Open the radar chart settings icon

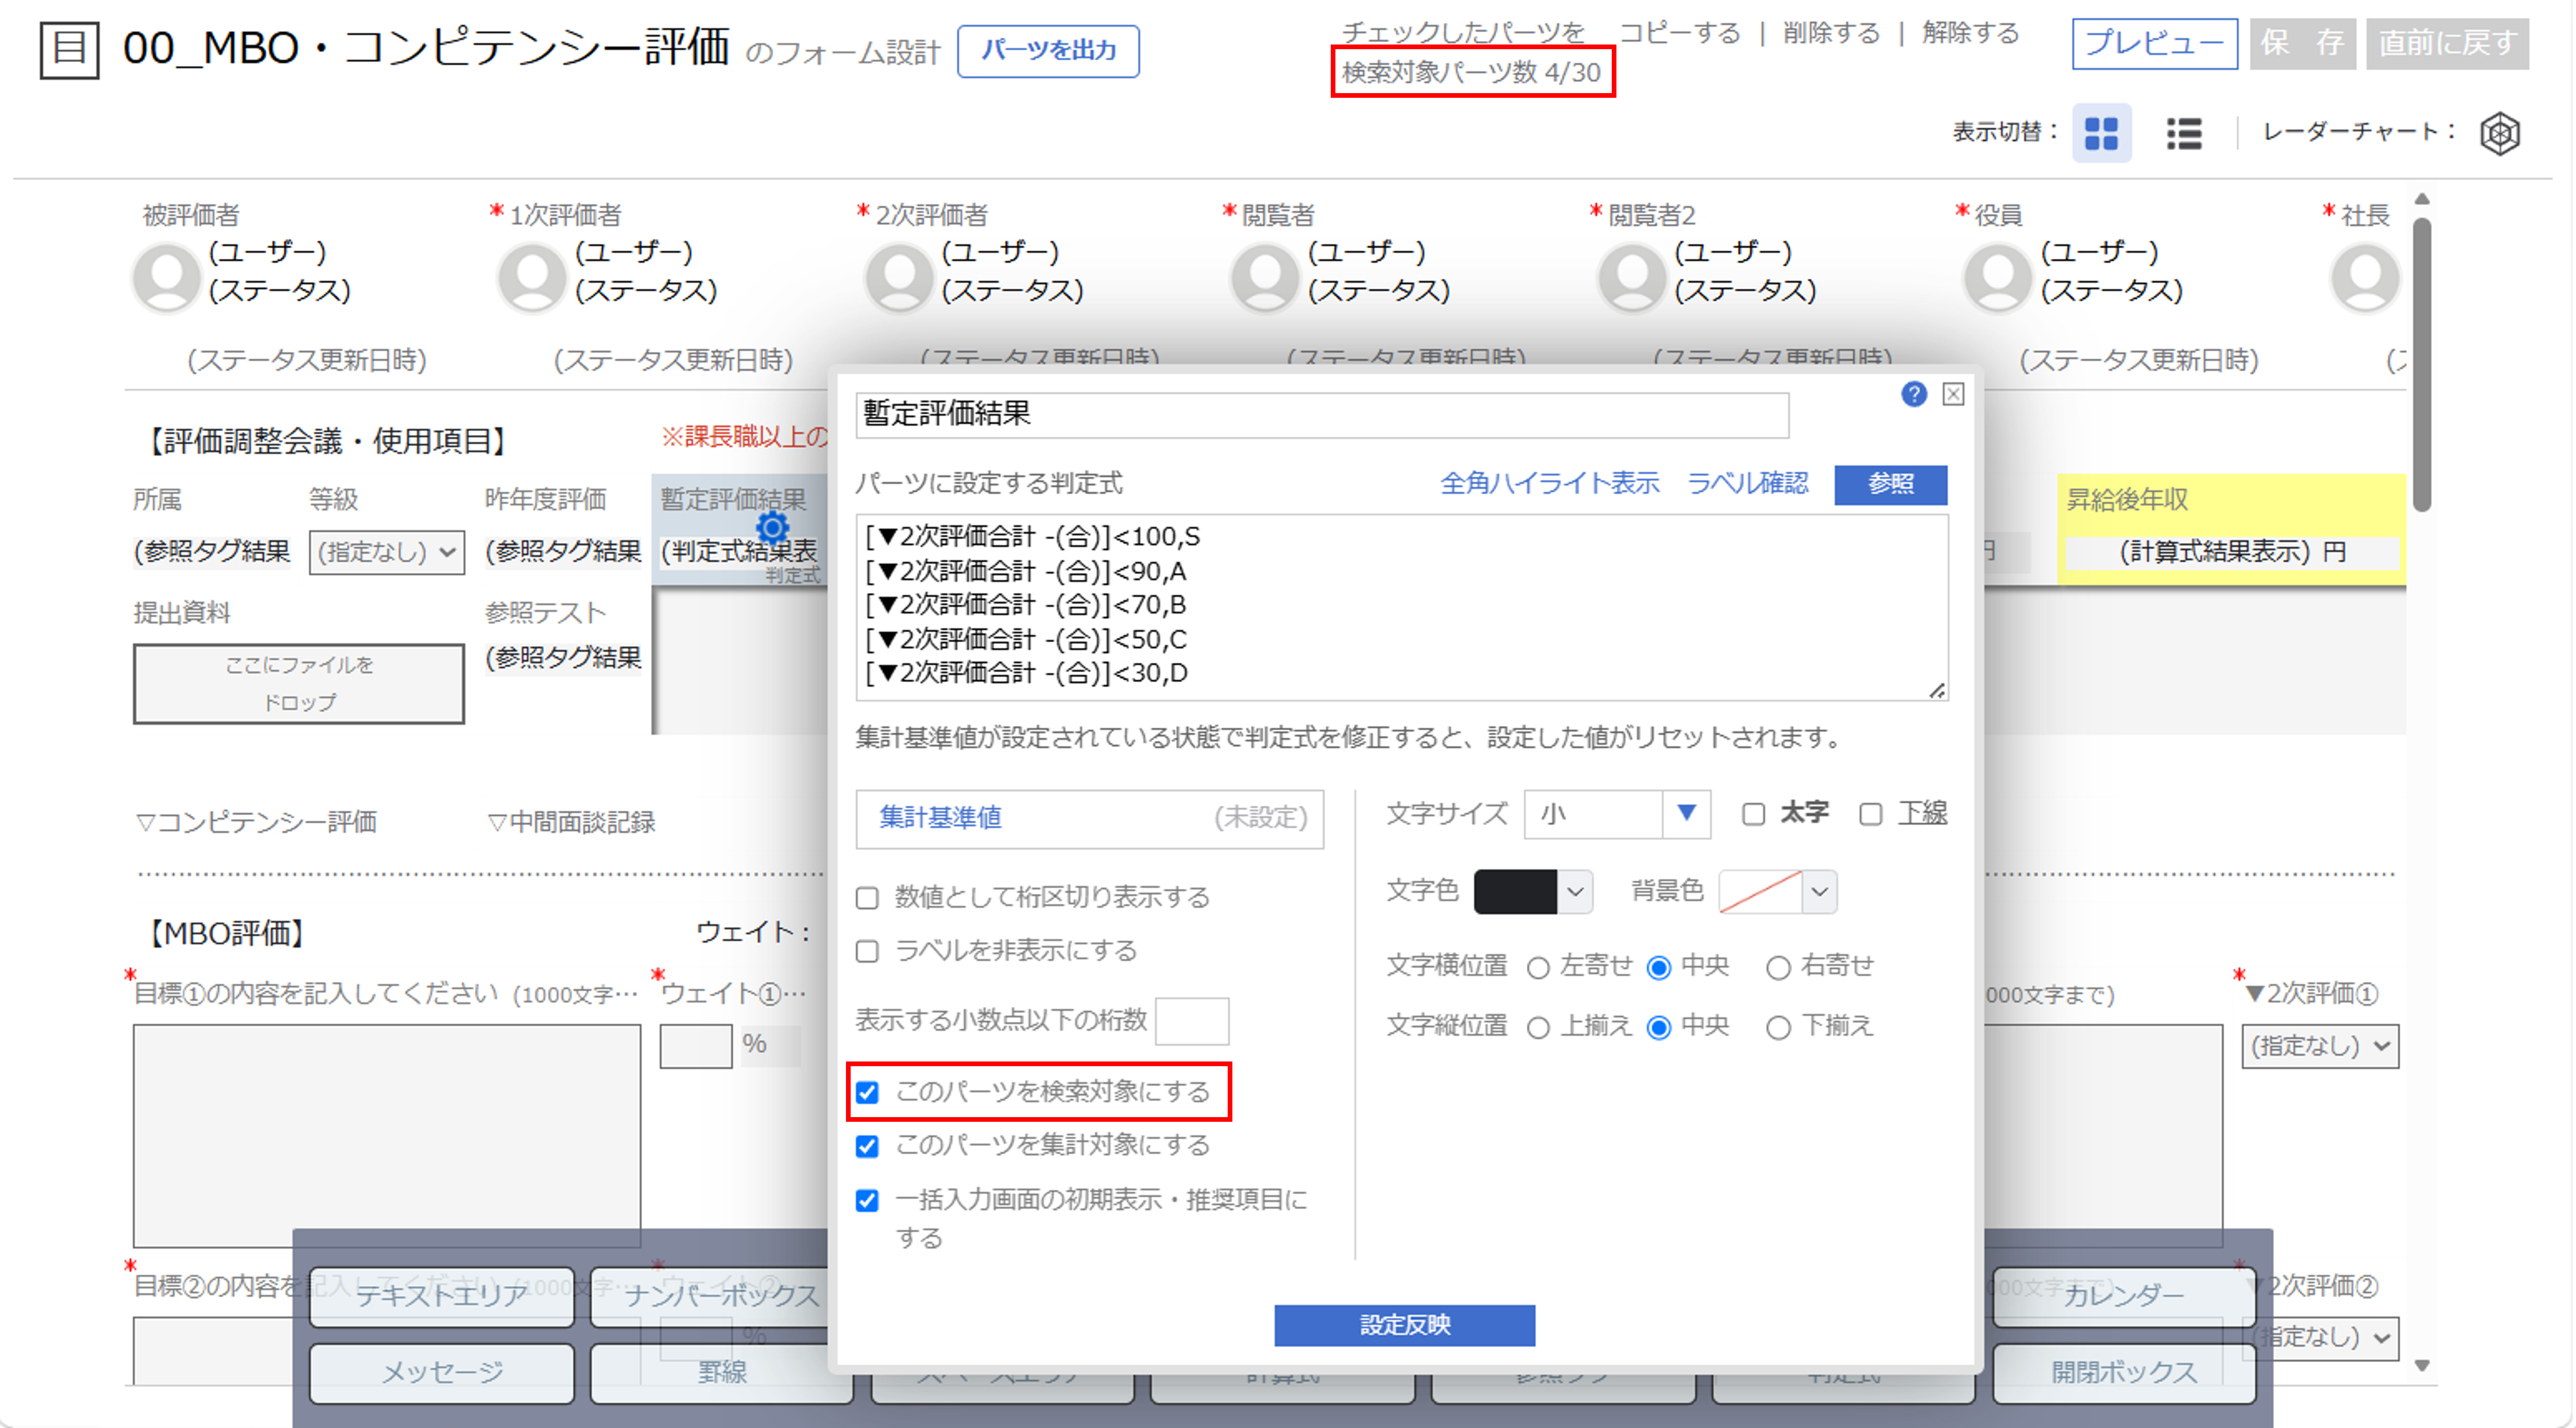tap(2500, 133)
